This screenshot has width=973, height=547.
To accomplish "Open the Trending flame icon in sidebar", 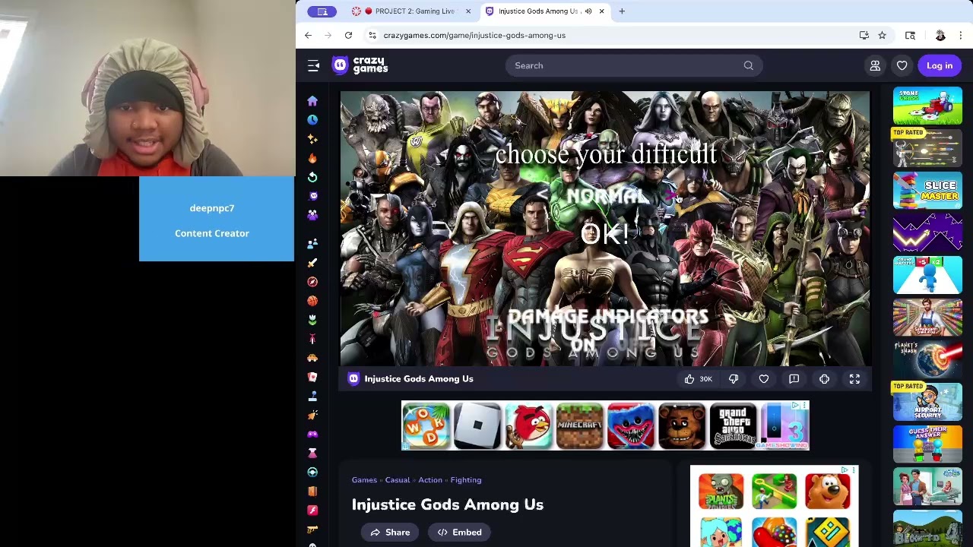I will [312, 157].
